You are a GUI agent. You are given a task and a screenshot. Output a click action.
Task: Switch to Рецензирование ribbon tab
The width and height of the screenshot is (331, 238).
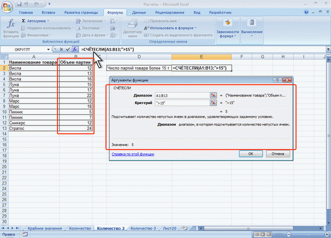tap(170, 13)
